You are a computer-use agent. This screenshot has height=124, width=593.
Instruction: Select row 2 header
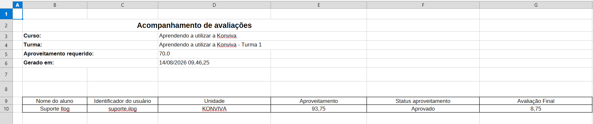6,25
